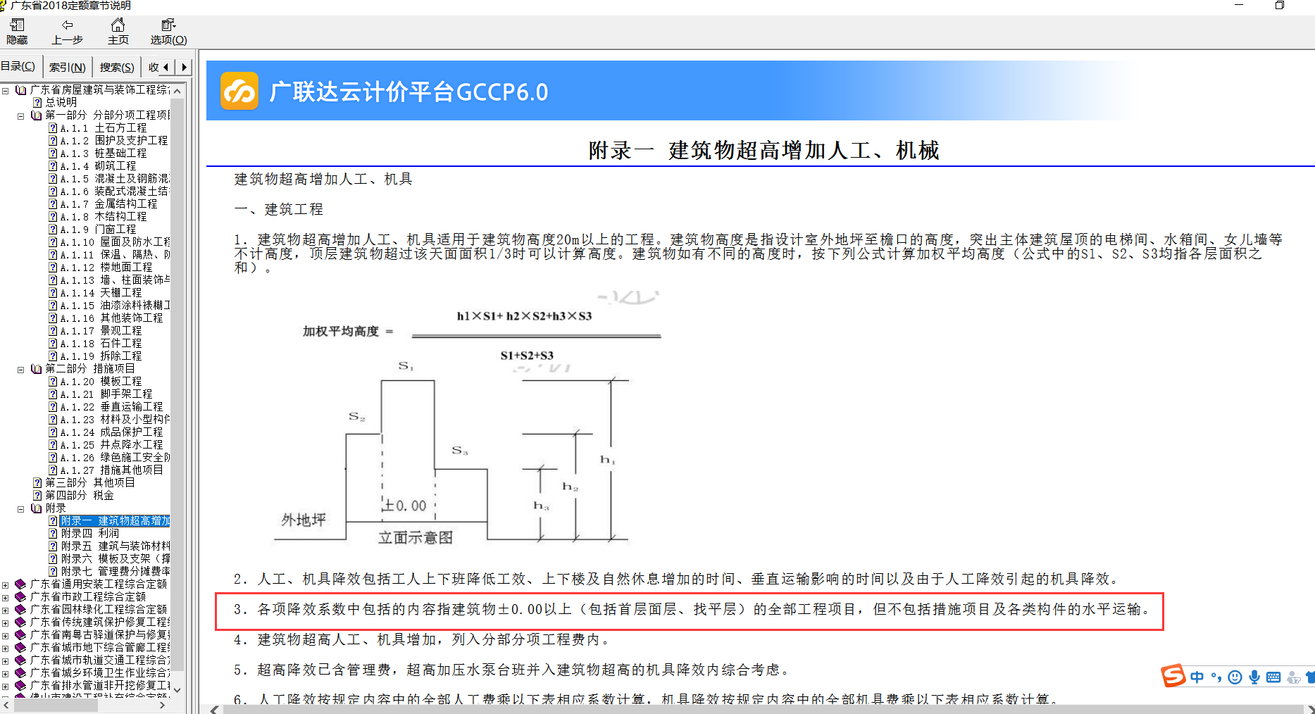
Task: Open topic A.1.22 垂直运输工程
Action: pos(112,407)
